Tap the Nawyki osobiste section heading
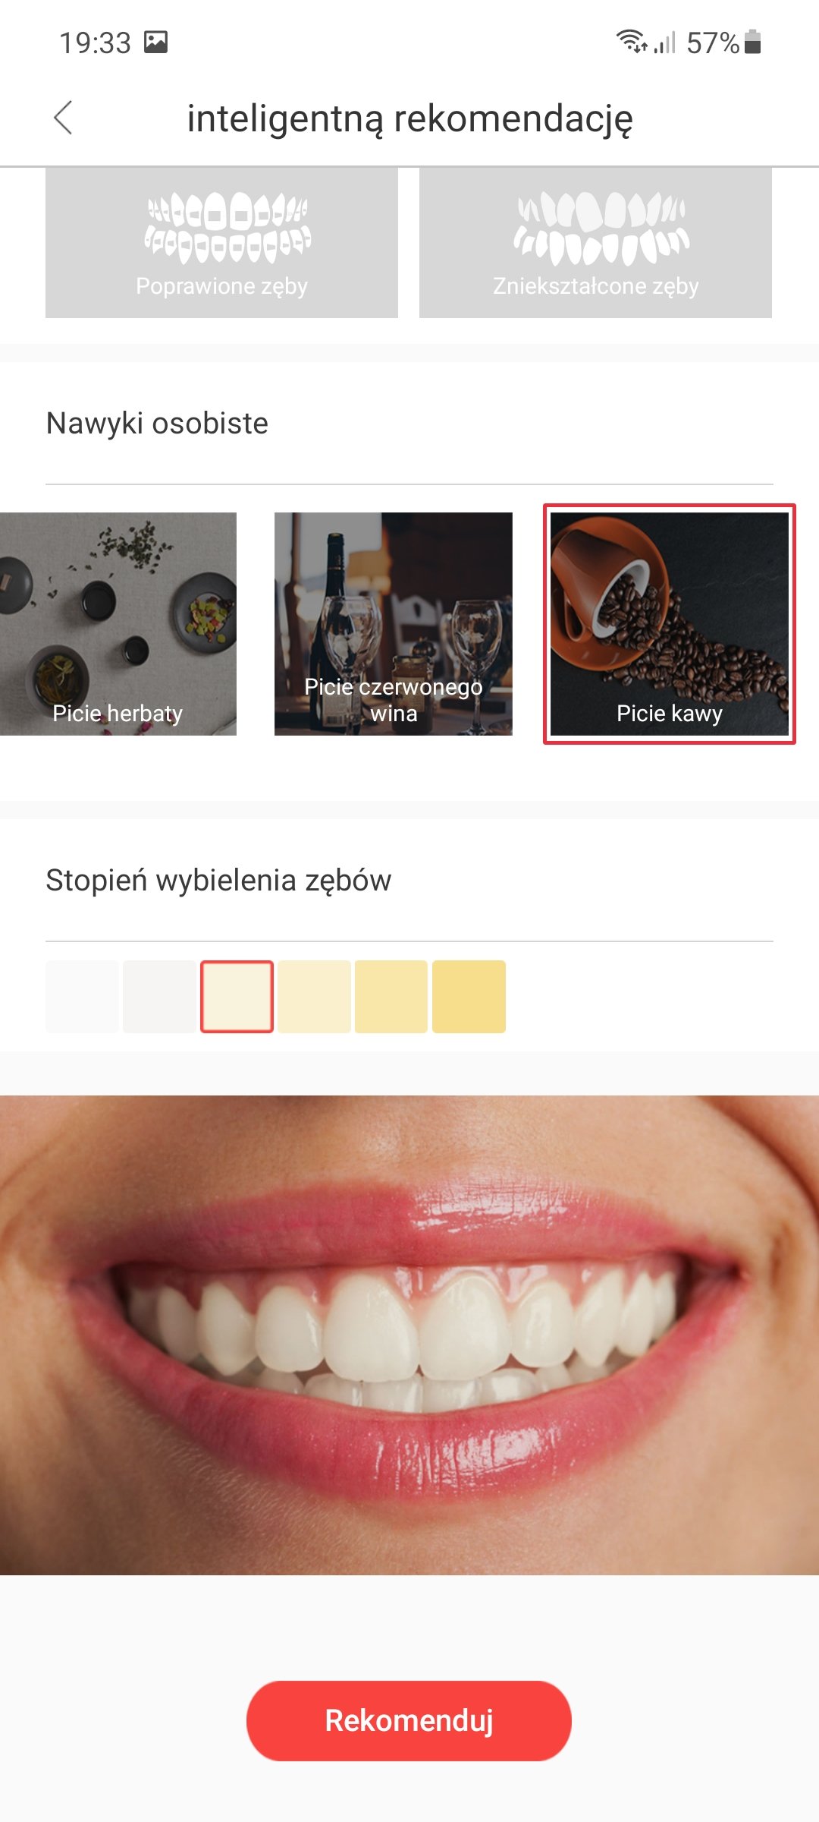The width and height of the screenshot is (819, 1822). [x=157, y=424]
